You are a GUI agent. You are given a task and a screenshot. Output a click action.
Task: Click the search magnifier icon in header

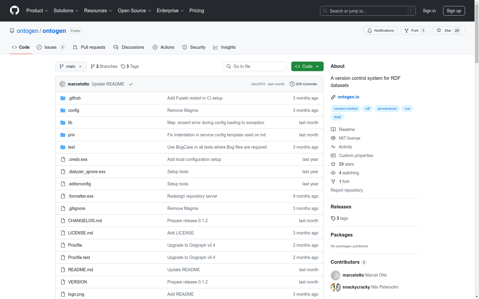pos(325,11)
